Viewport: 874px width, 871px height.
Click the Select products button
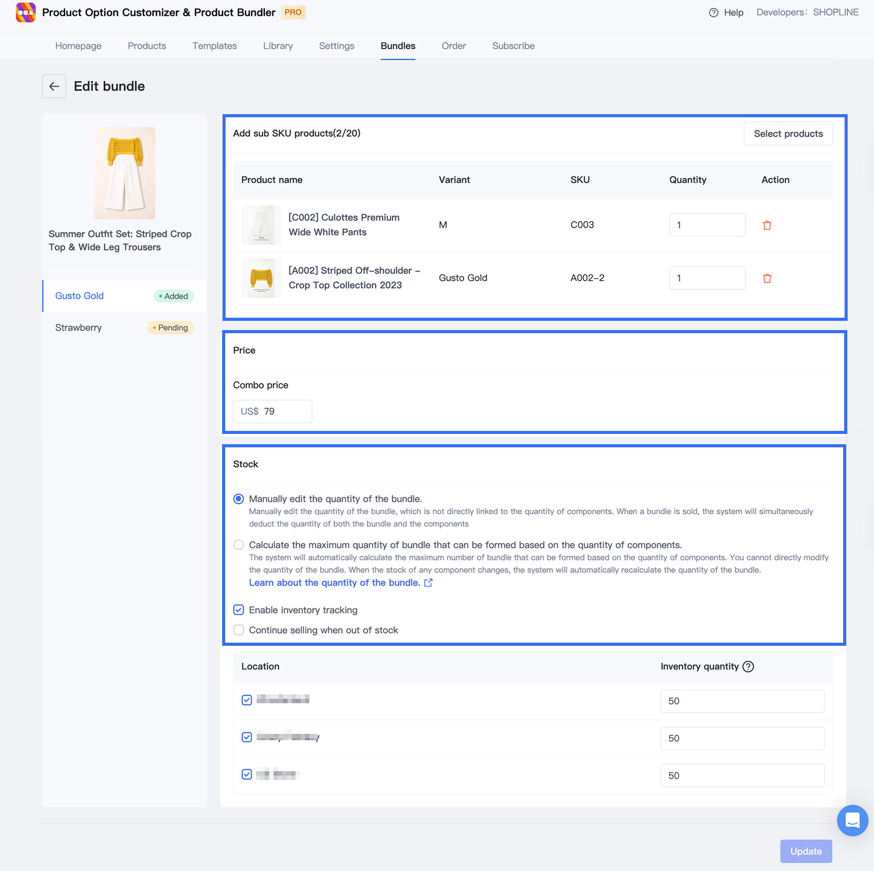click(788, 134)
